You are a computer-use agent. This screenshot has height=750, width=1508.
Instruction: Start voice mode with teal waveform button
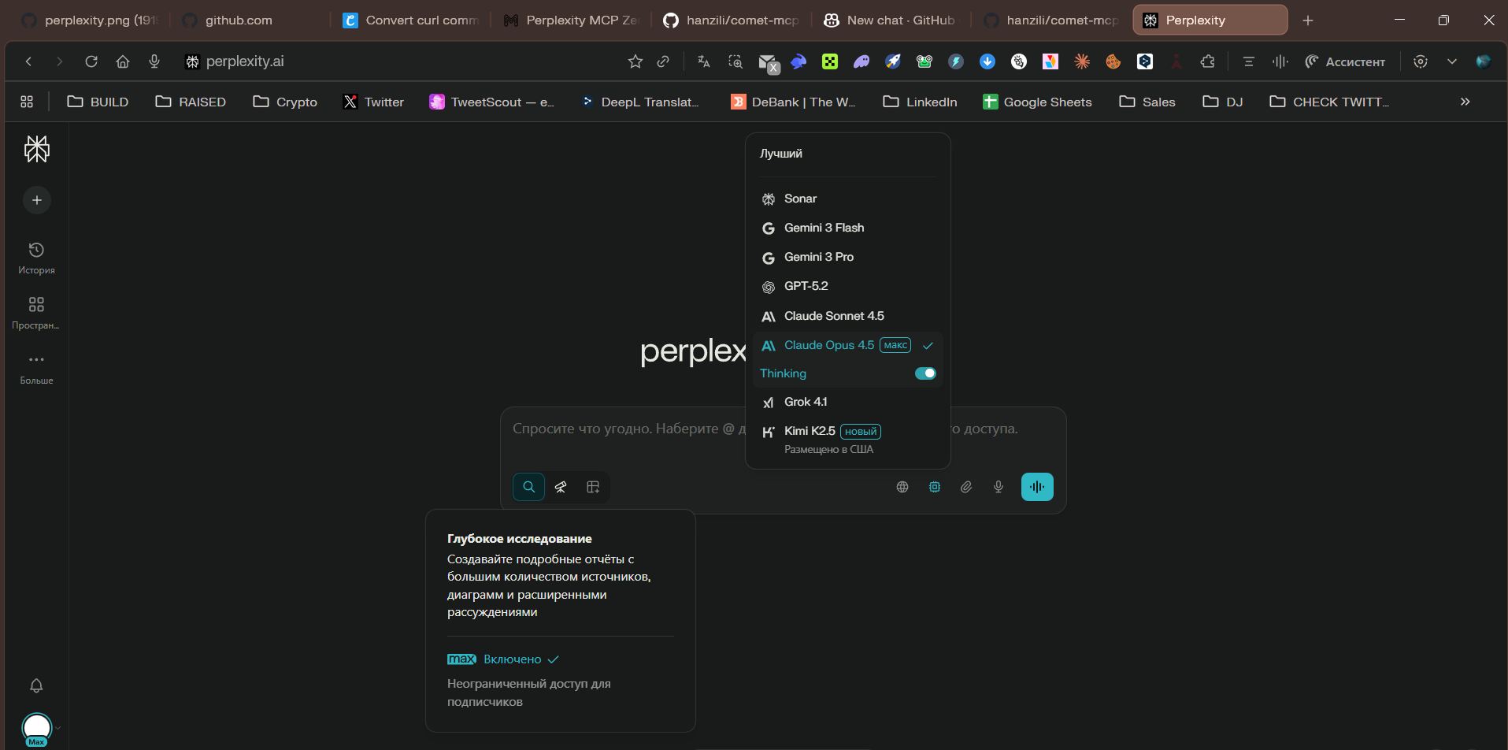pos(1037,487)
